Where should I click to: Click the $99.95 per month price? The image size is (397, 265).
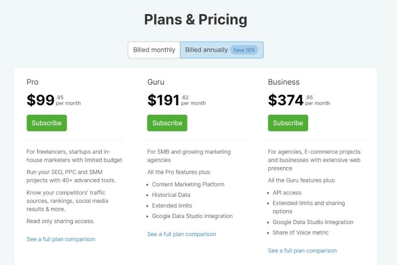point(54,100)
